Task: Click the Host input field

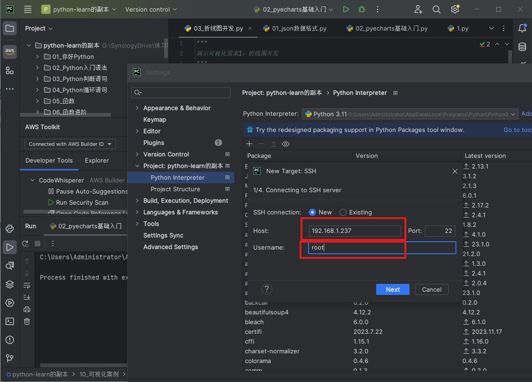Action: click(355, 231)
